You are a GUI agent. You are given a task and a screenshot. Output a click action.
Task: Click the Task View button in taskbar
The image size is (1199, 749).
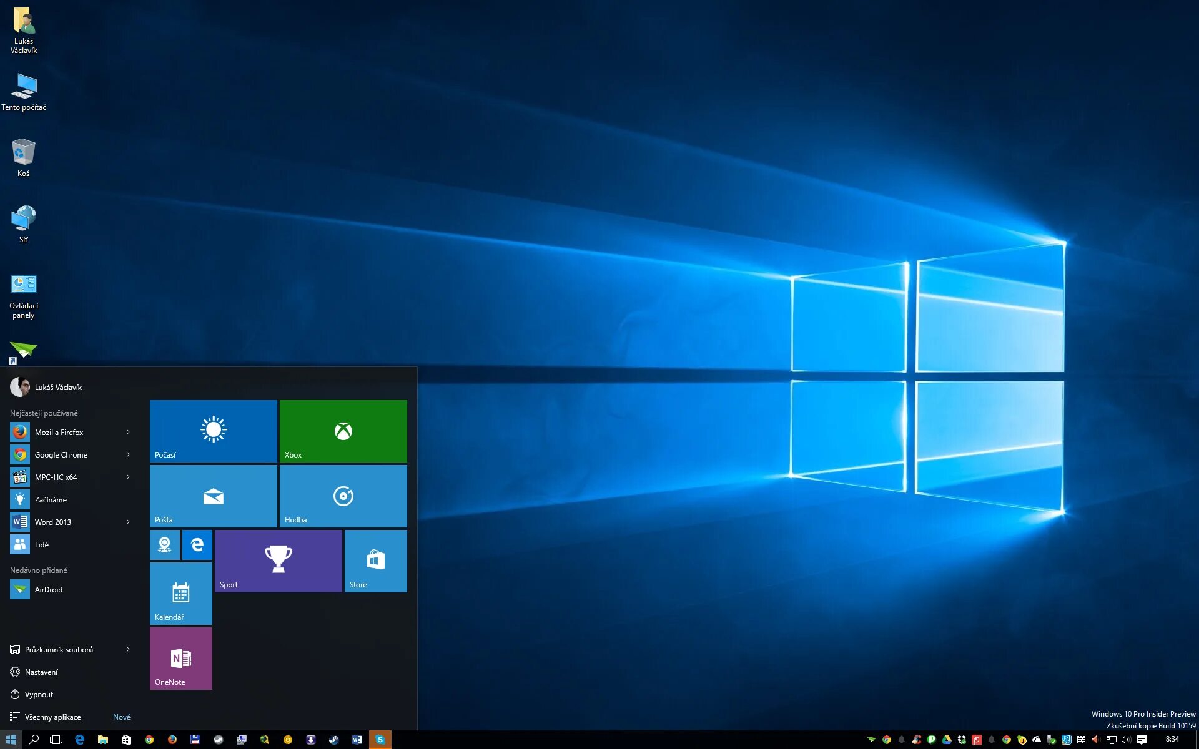(56, 738)
